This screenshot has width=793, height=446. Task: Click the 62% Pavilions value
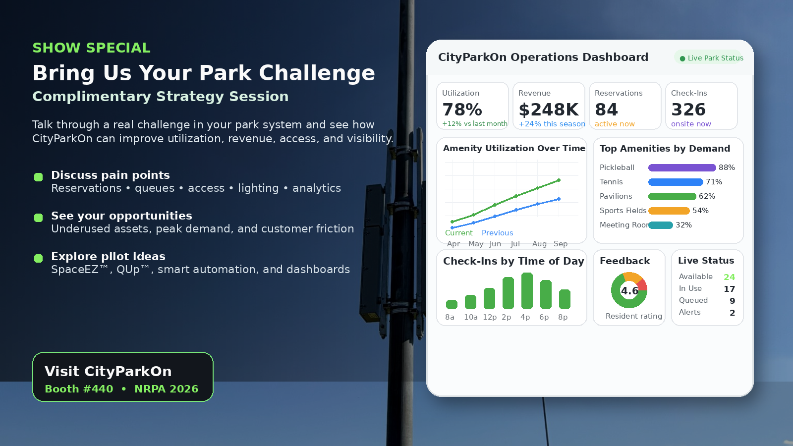707,196
